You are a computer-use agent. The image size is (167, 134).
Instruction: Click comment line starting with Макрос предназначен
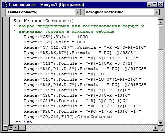(x=79, y=26)
